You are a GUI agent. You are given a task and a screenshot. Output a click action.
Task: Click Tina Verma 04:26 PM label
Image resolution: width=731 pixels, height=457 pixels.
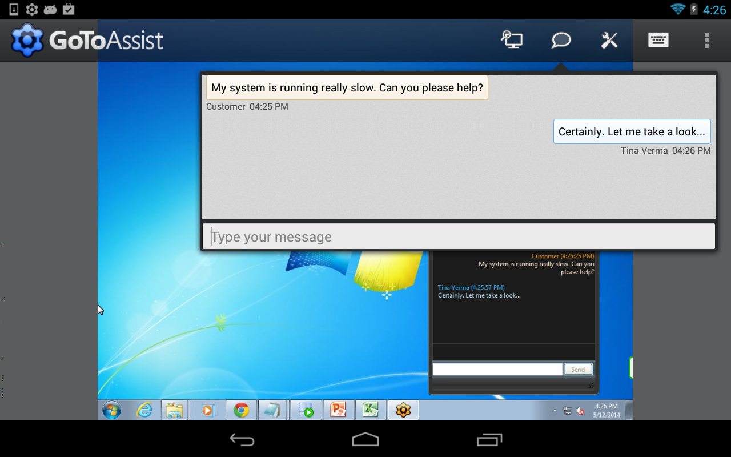666,151
